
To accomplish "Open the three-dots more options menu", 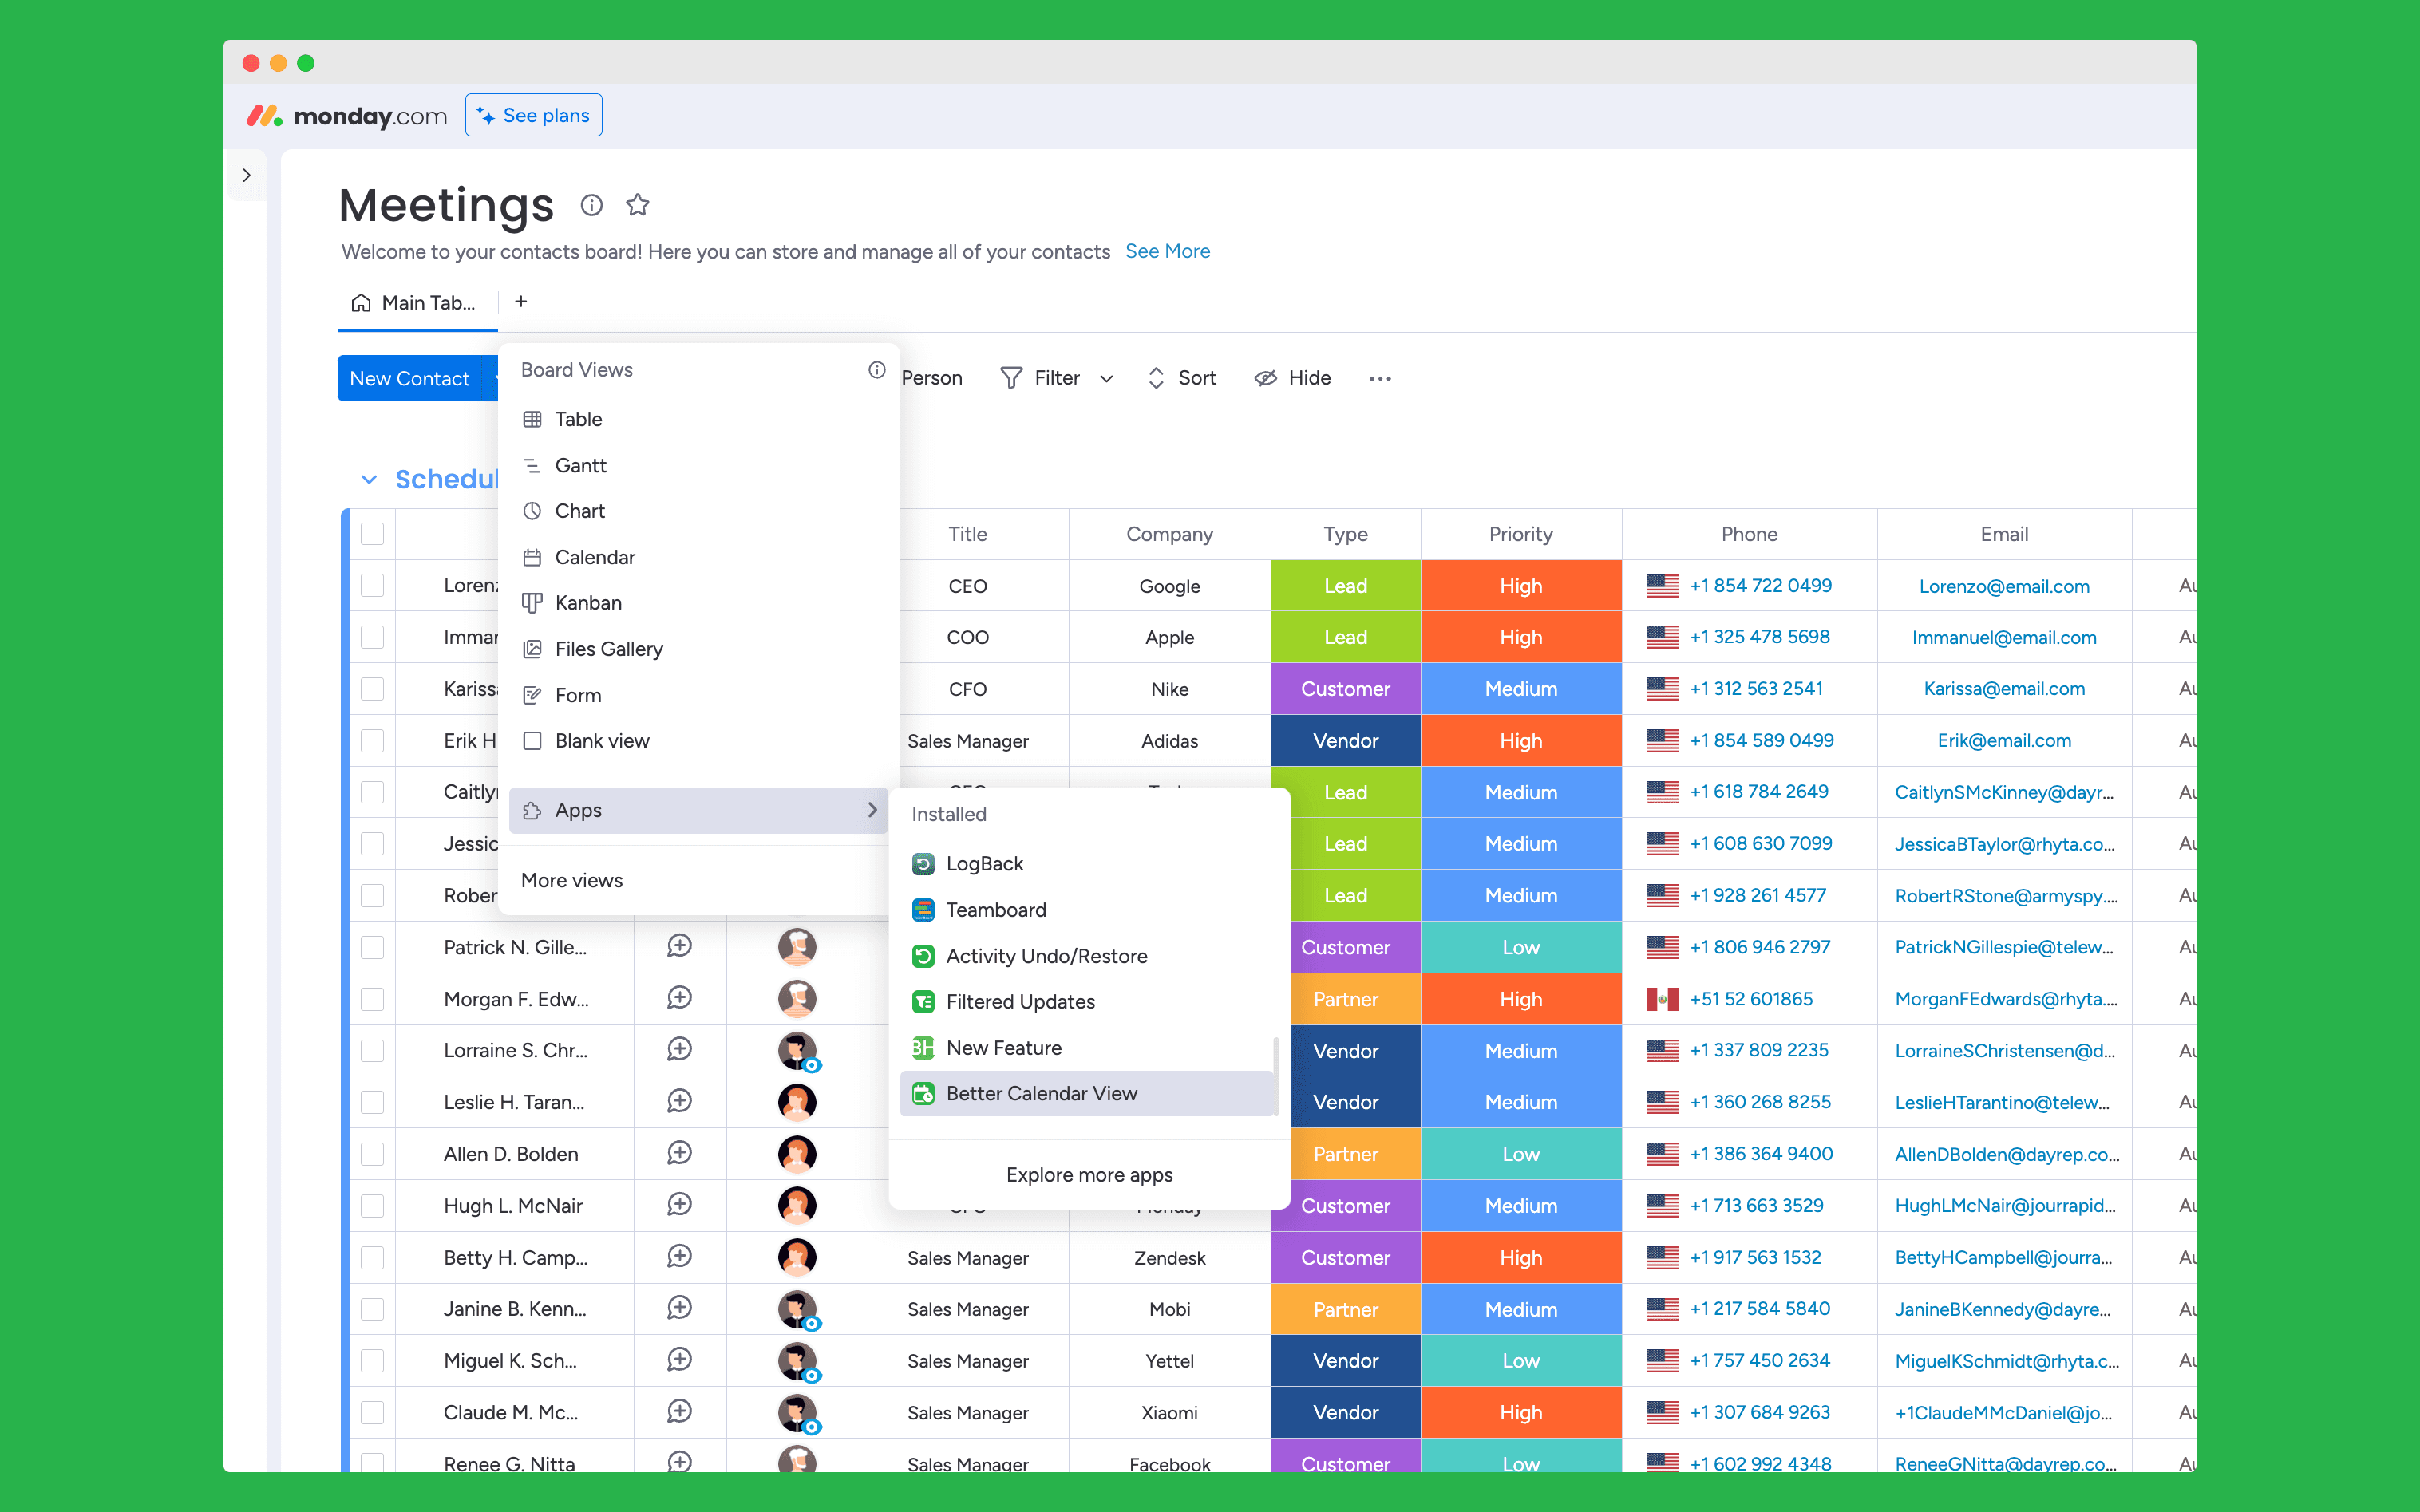I will tap(1380, 378).
